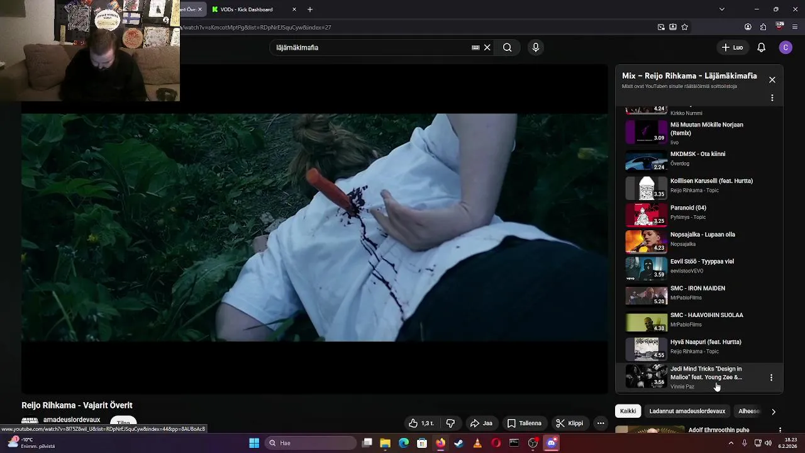
Task: Open VLC media player from the taskbar
Action: 477,443
